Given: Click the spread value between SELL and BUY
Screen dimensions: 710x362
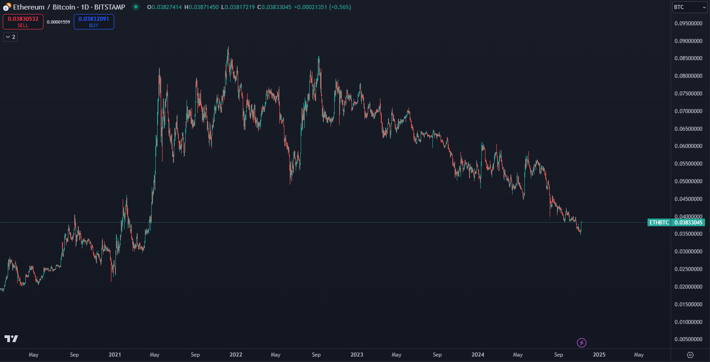Looking at the screenshot, I should [58, 22].
